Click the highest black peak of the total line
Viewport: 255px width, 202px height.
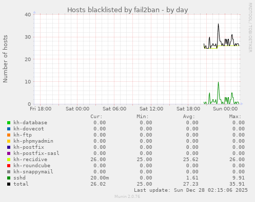[219, 24]
